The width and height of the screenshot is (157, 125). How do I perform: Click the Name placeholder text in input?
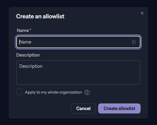[25, 42]
